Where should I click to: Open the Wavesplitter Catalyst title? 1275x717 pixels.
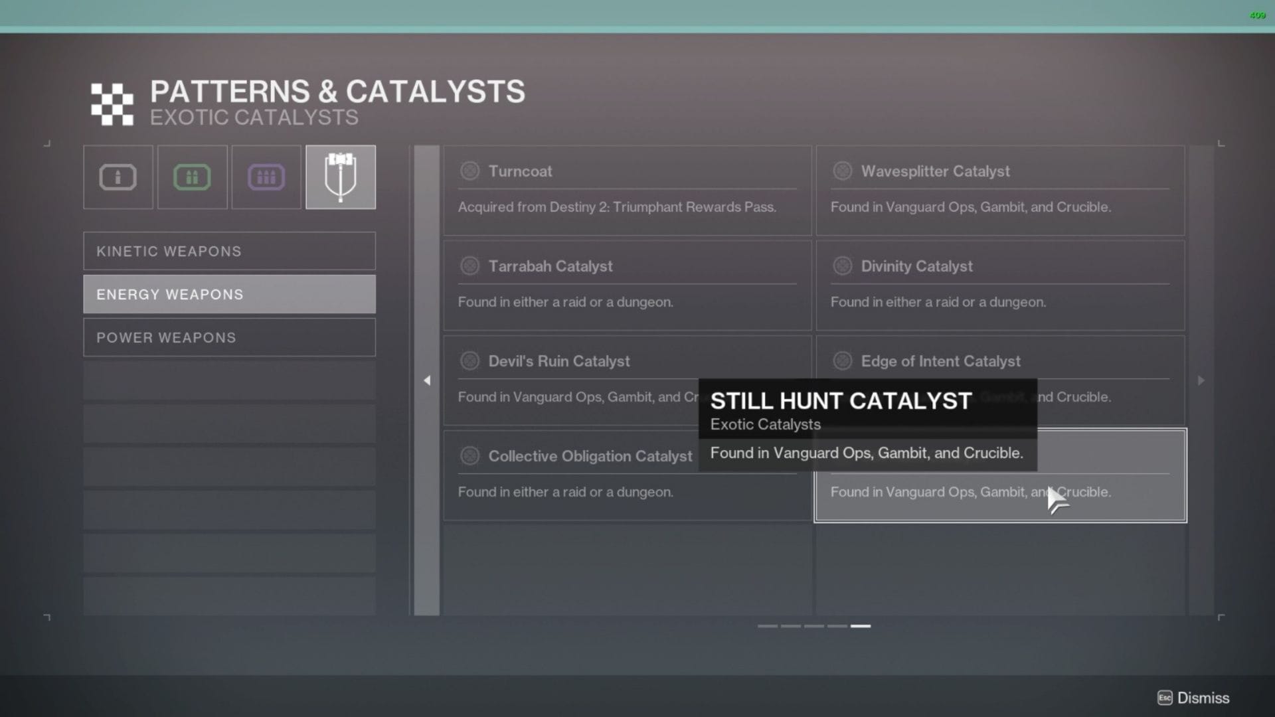pos(935,171)
